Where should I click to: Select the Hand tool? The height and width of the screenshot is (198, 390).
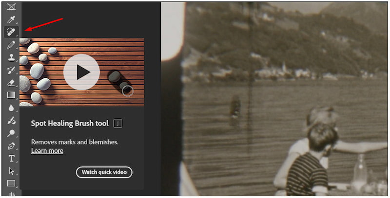(x=11, y=194)
